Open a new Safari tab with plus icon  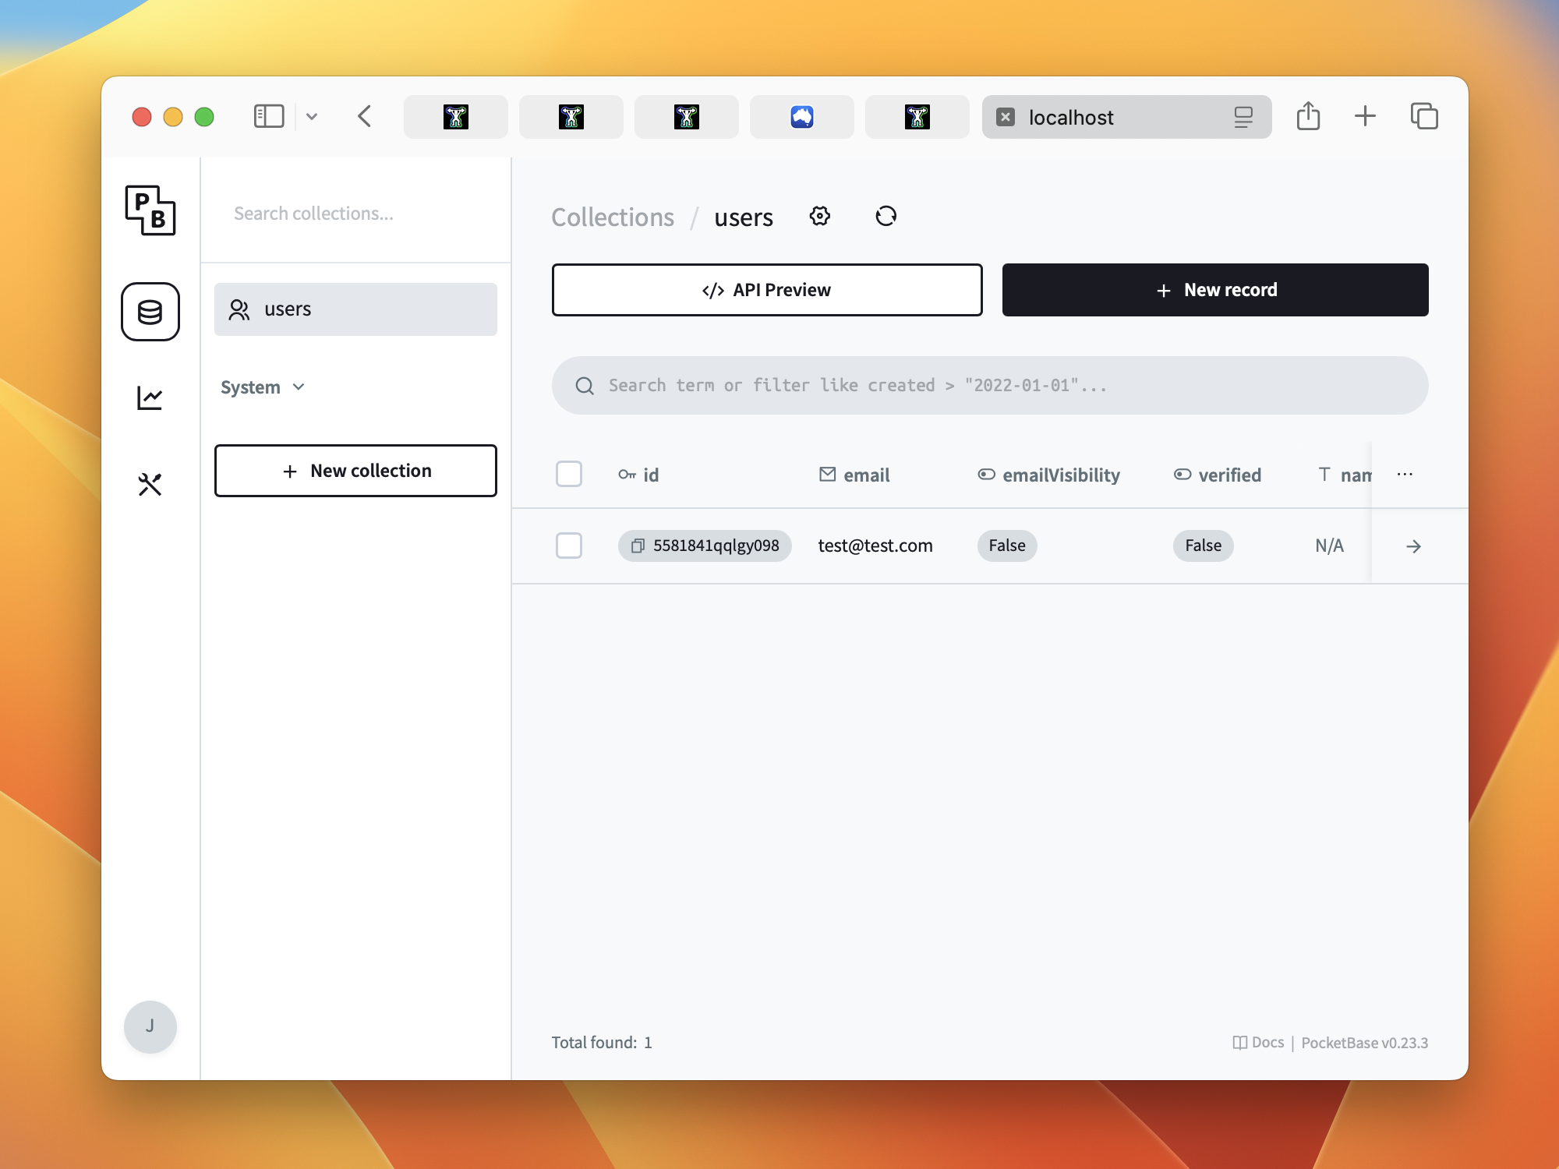click(x=1365, y=116)
